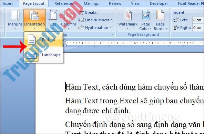Open the View tab
This screenshot has width=204, height=134.
pyautogui.click(x=135, y=3)
